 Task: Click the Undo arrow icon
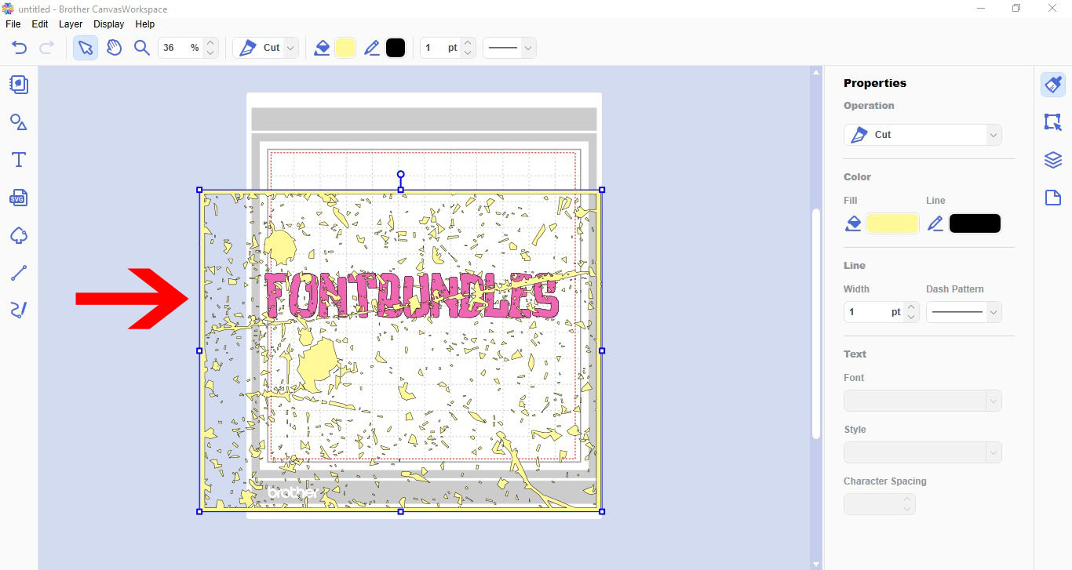click(19, 48)
